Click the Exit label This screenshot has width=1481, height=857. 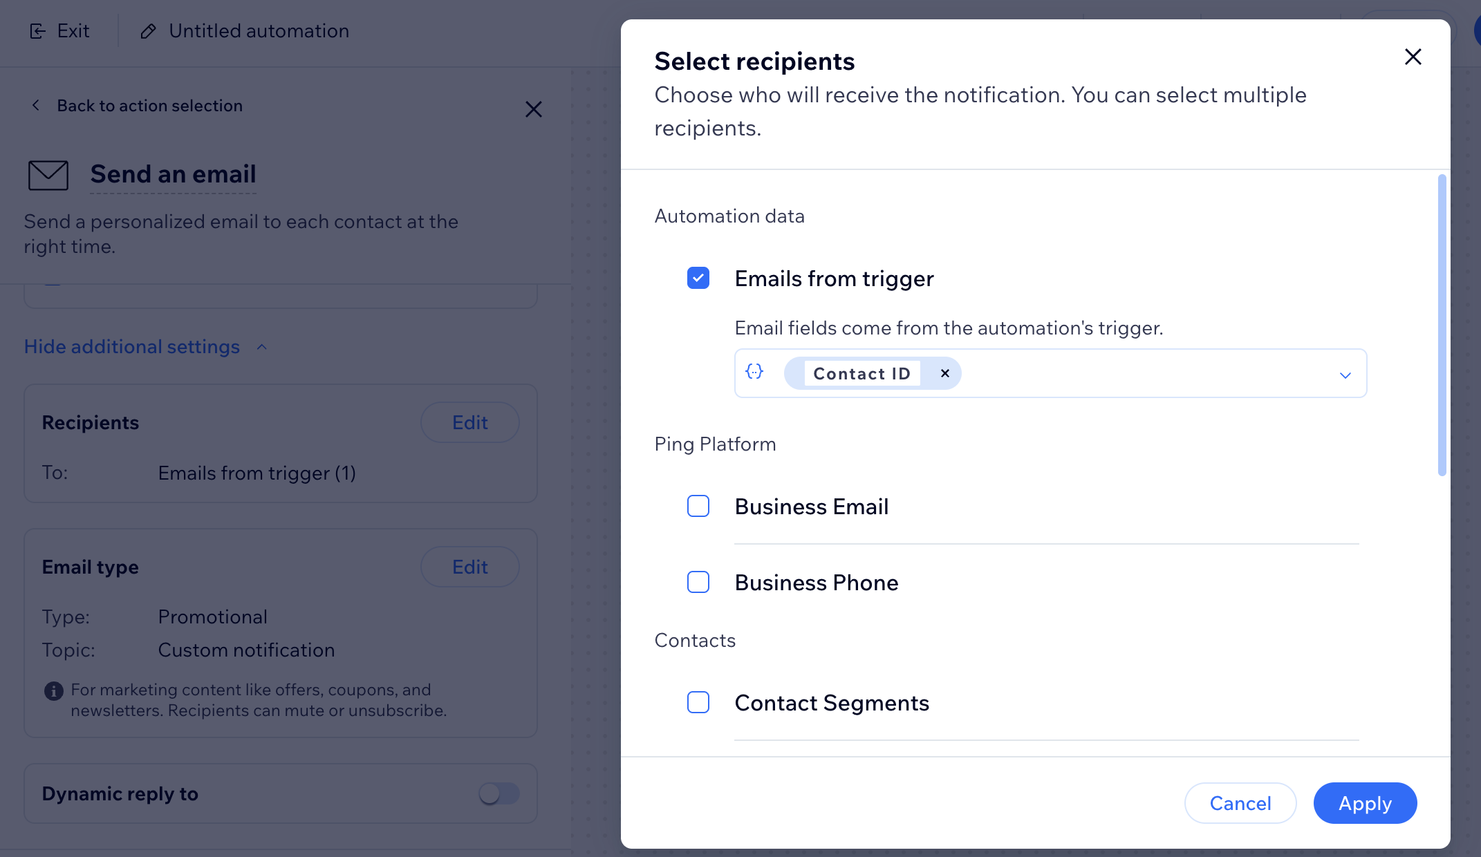click(x=73, y=31)
